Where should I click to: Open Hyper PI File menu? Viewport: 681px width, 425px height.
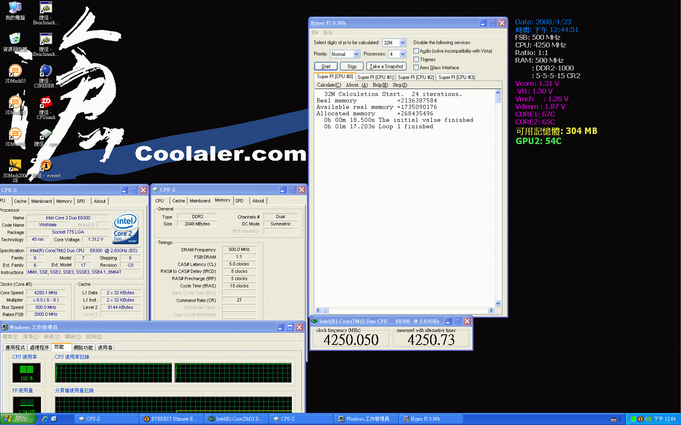315,32
